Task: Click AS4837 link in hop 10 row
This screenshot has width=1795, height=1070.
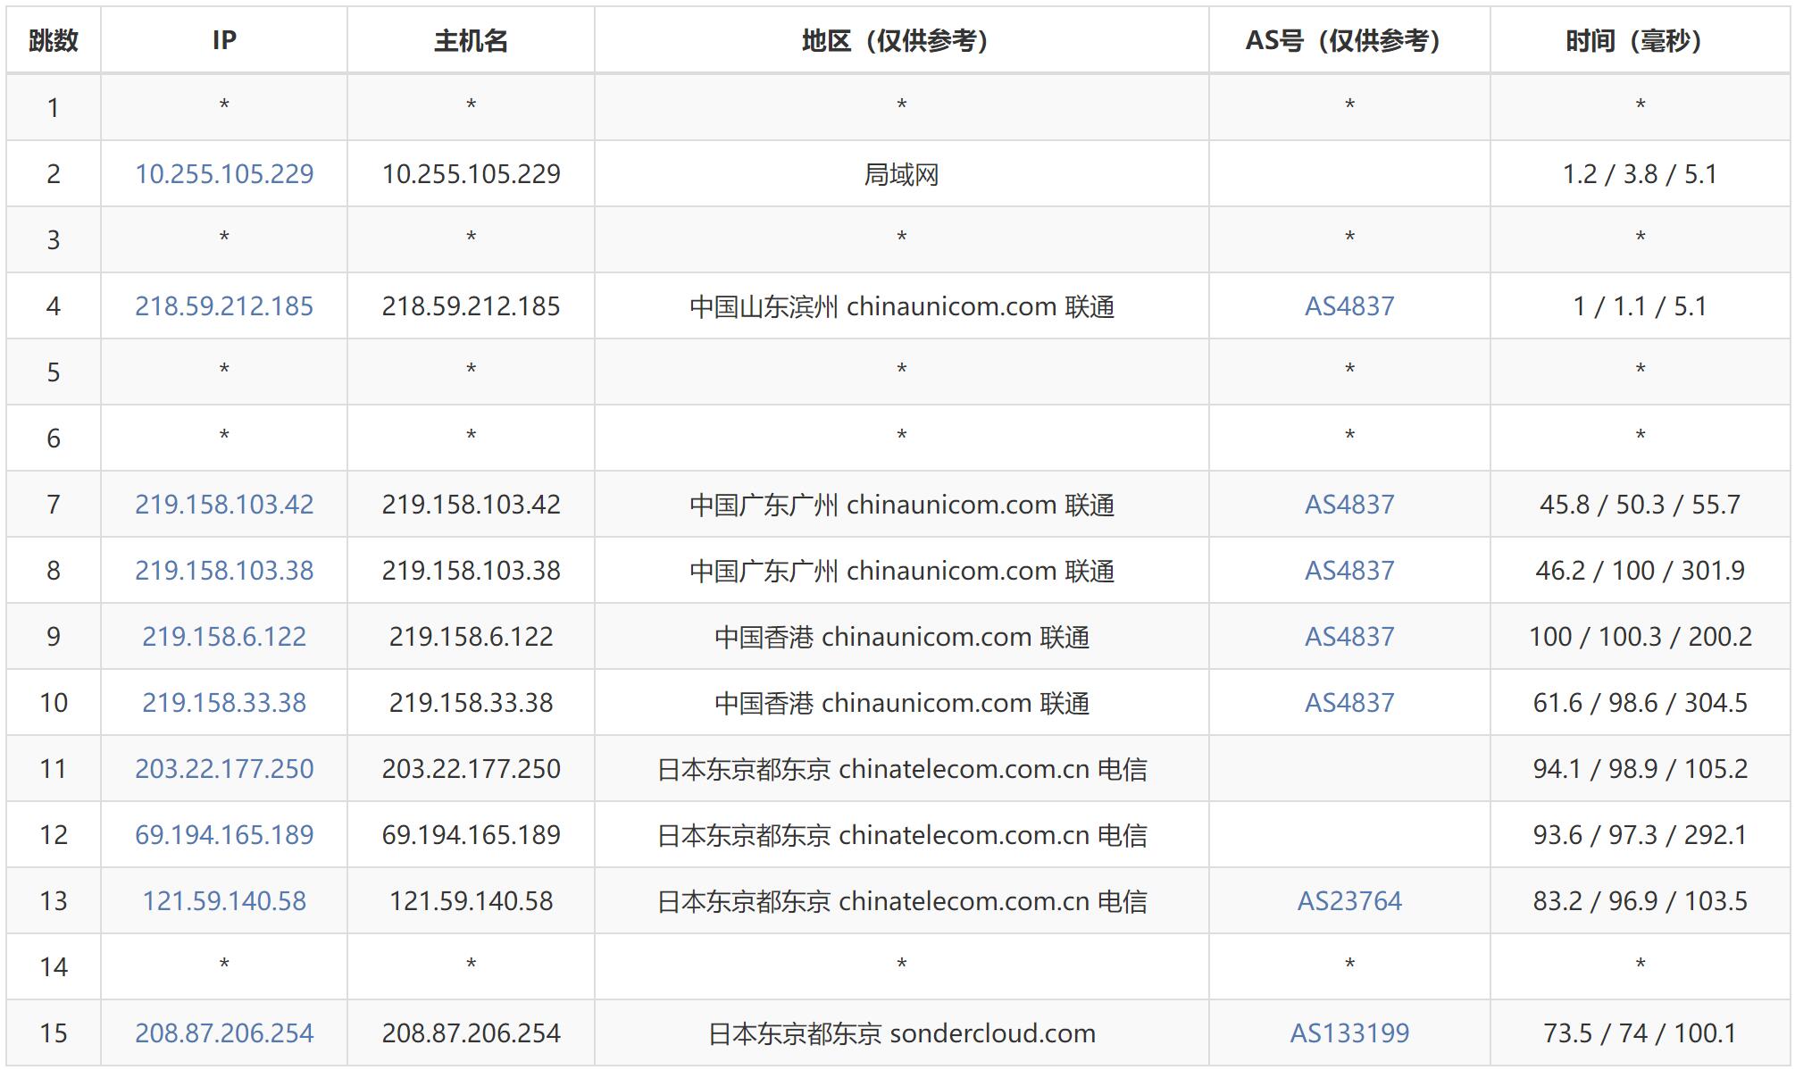Action: click(1349, 702)
